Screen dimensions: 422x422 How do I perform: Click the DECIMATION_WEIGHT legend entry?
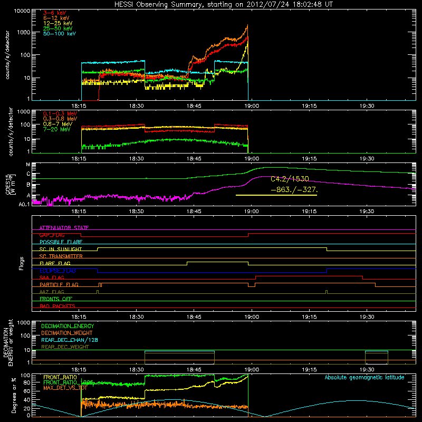tap(67, 333)
